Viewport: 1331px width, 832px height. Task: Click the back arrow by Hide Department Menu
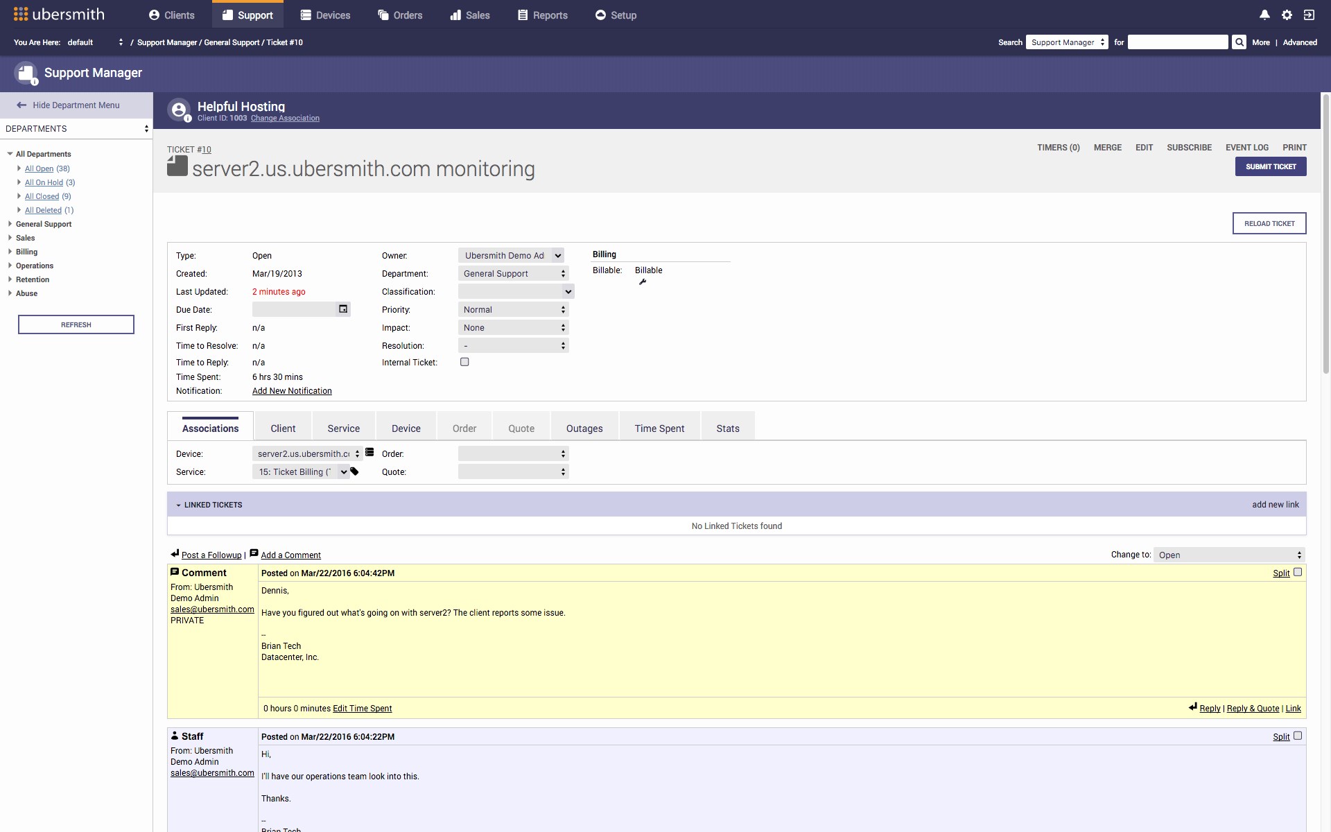[x=21, y=105]
